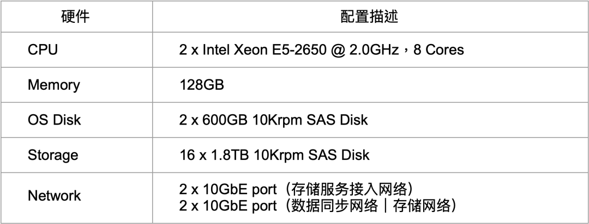Click the 128GB memory value
Image resolution: width=589 pixels, height=224 pixels.
[200, 85]
